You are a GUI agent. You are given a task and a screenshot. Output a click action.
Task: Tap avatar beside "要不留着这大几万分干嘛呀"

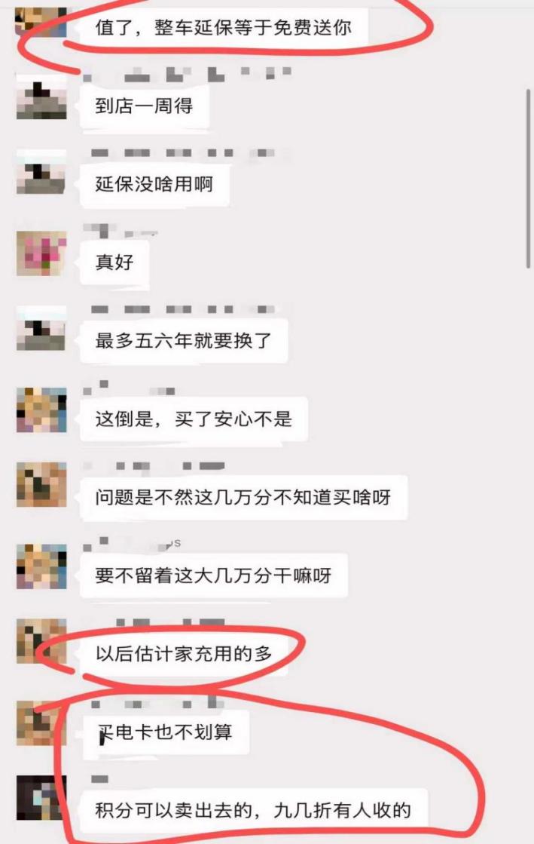[41, 566]
